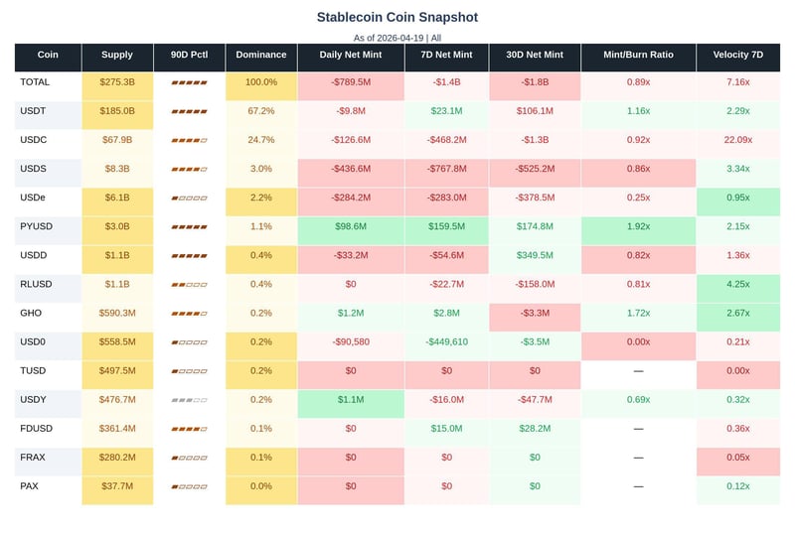Click the Stablecoin Coin Snapshot title
The height and width of the screenshot is (534, 795).
tap(397, 17)
